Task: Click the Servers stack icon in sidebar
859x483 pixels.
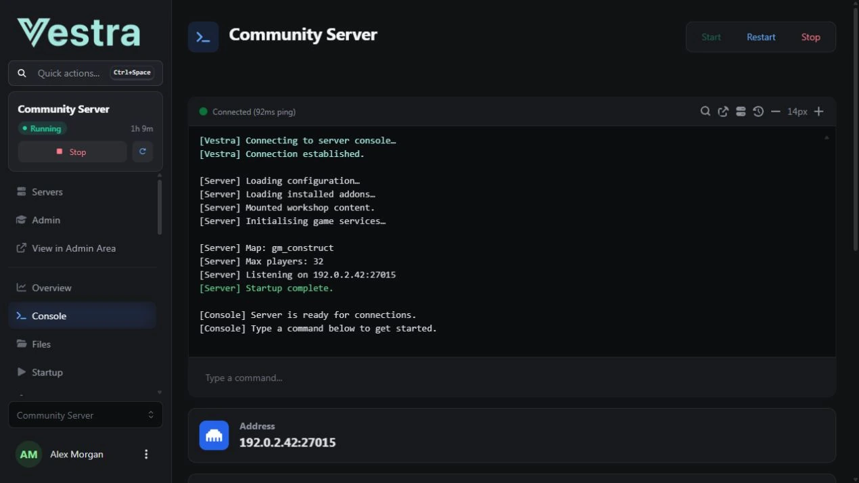Action: tap(21, 192)
